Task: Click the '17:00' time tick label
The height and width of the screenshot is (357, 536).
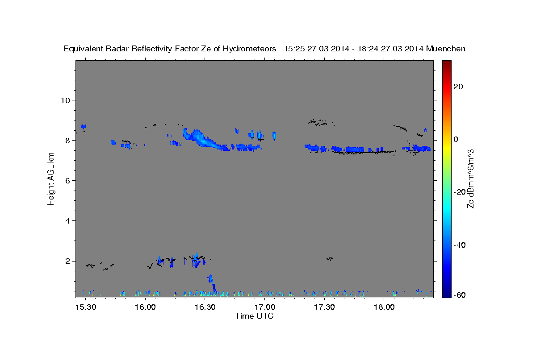Action: tap(264, 307)
